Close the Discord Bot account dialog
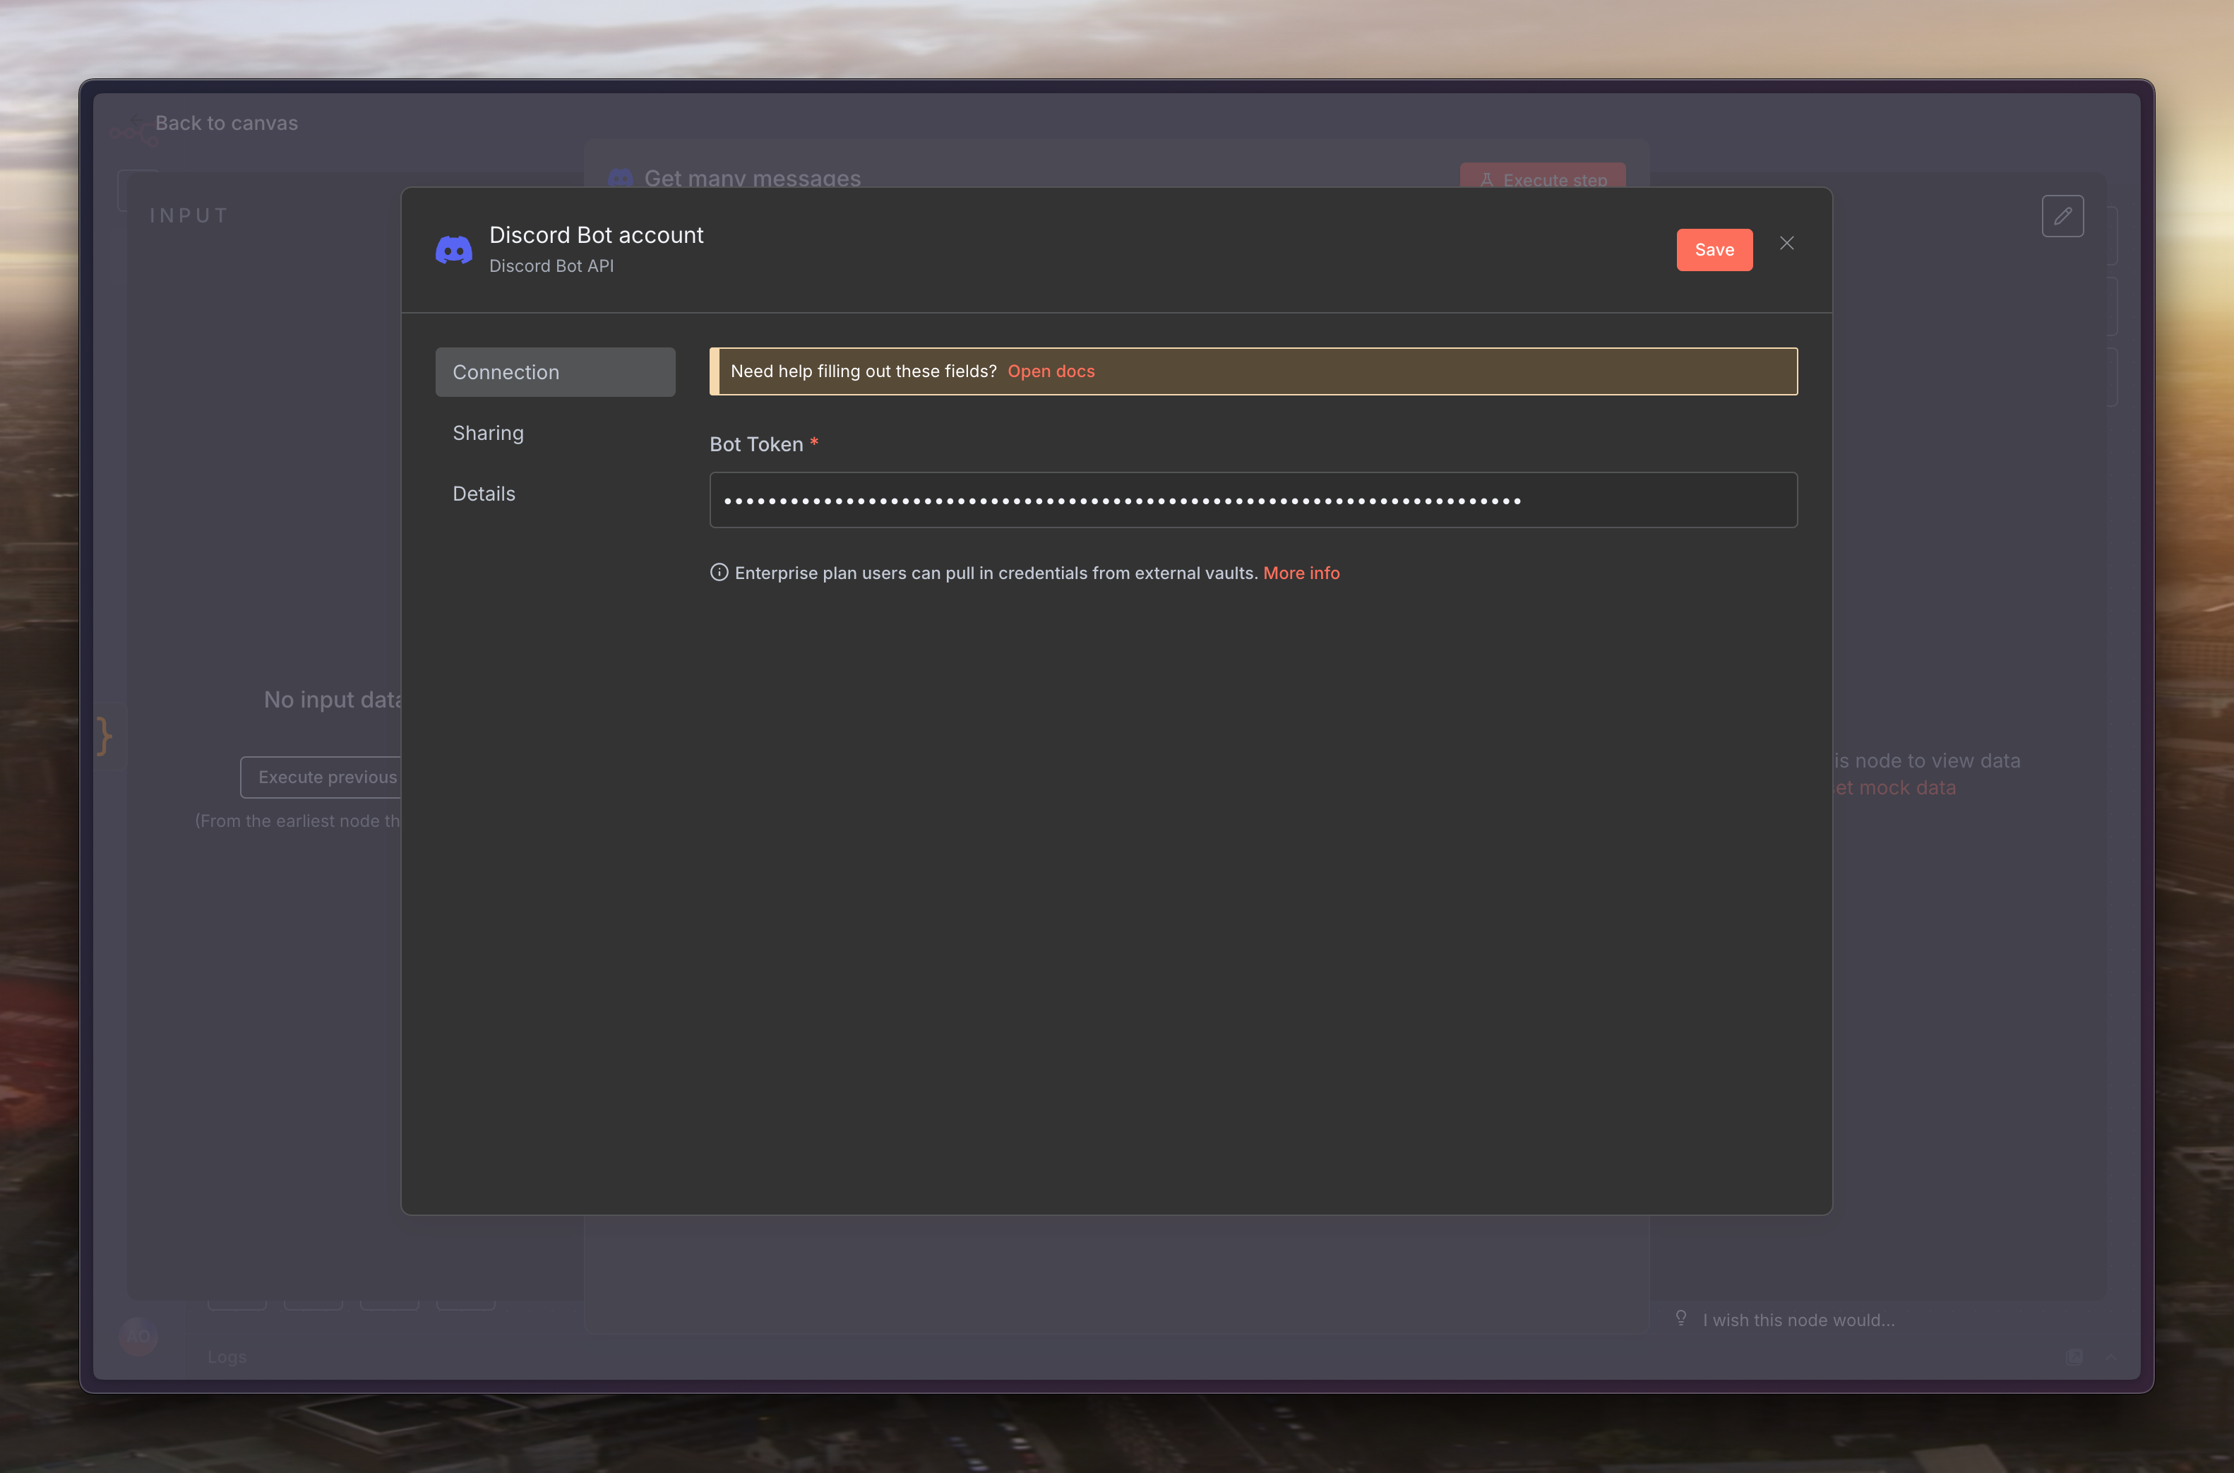The width and height of the screenshot is (2234, 1473). click(x=1786, y=244)
